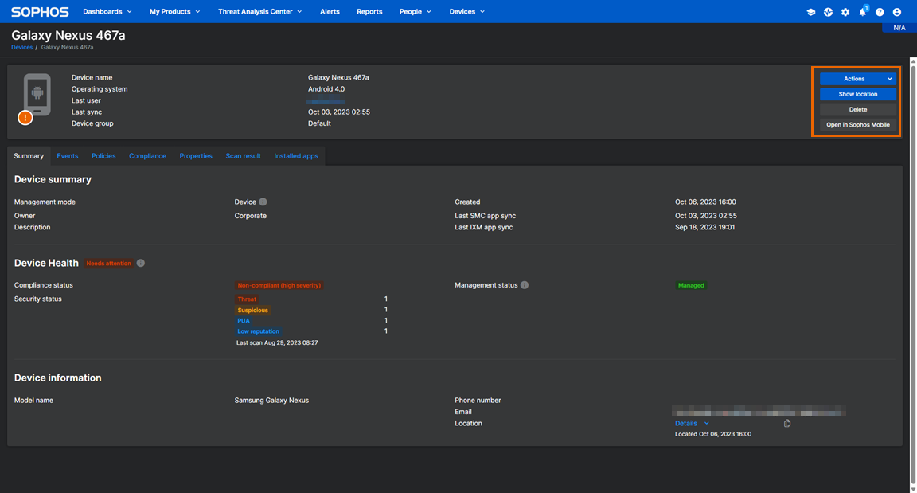917x493 pixels.
Task: Click the Sophos logo
Action: pos(40,12)
